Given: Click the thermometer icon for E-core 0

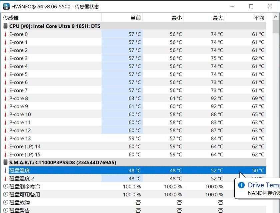Looking at the screenshot, I should [x=5, y=34].
